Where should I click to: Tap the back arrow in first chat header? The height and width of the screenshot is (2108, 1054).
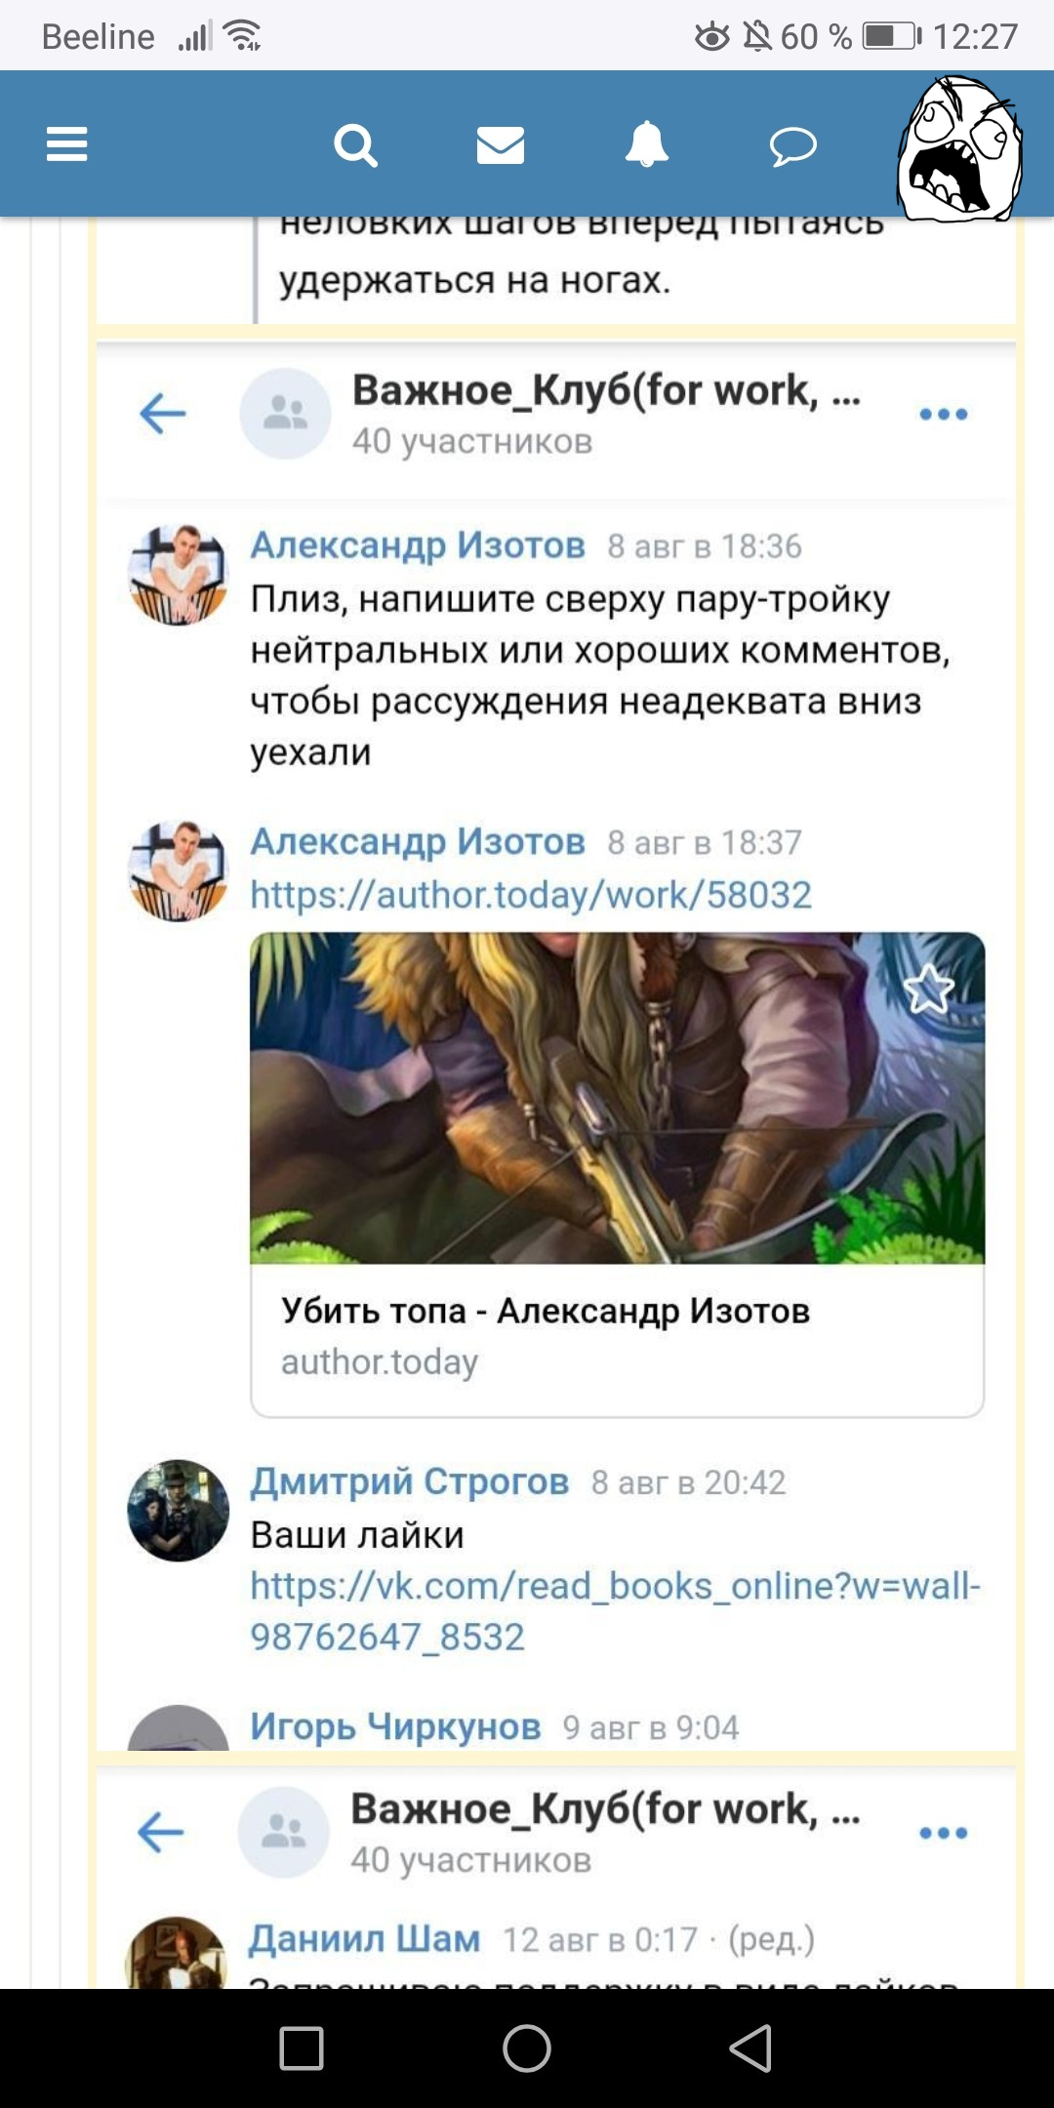[x=162, y=414]
